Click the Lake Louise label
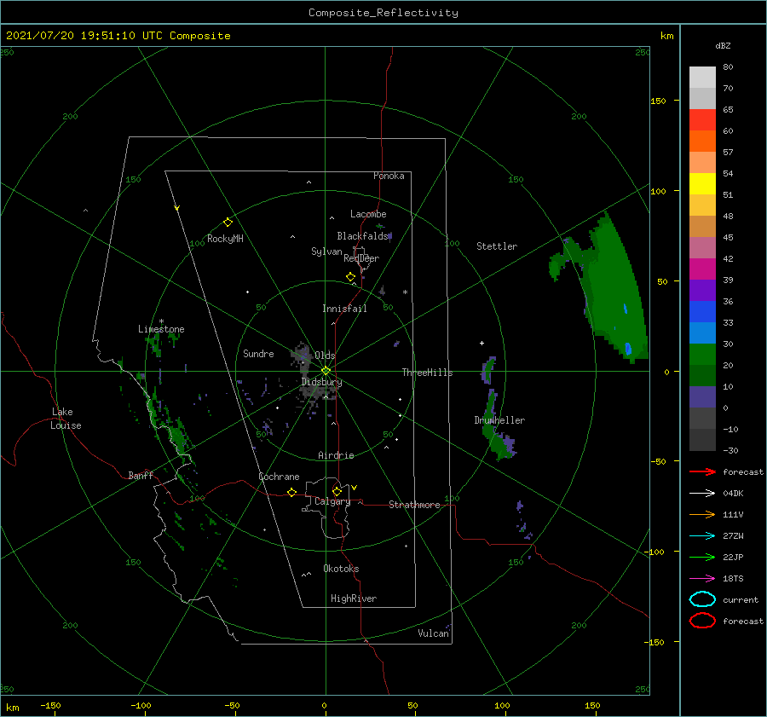 66,419
